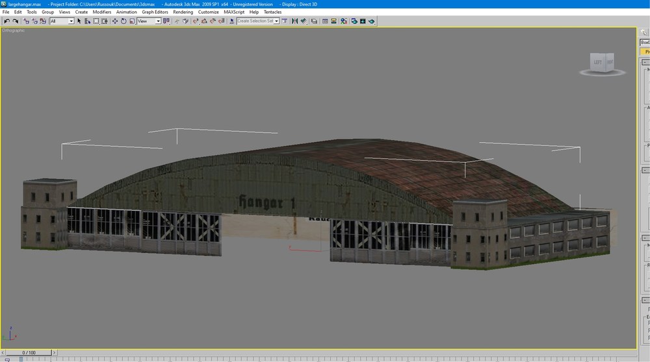This screenshot has height=362, width=650.
Task: Click the Orthographic viewport label
Action: 13,30
